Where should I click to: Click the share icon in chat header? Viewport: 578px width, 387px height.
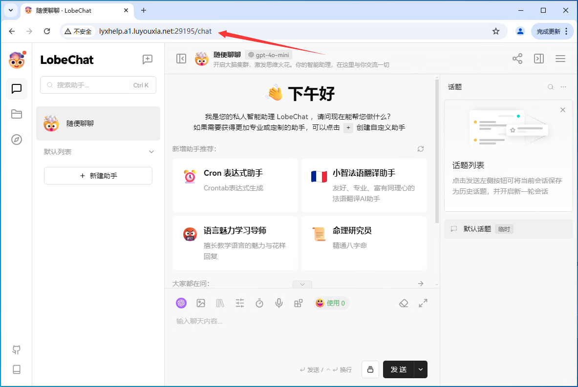point(517,59)
